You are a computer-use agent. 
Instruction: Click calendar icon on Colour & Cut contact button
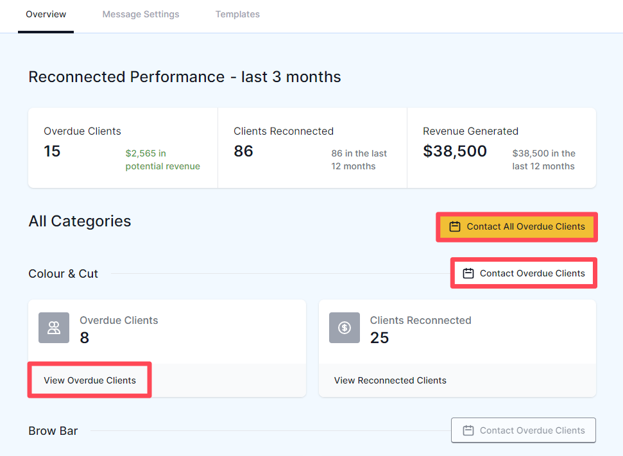468,273
